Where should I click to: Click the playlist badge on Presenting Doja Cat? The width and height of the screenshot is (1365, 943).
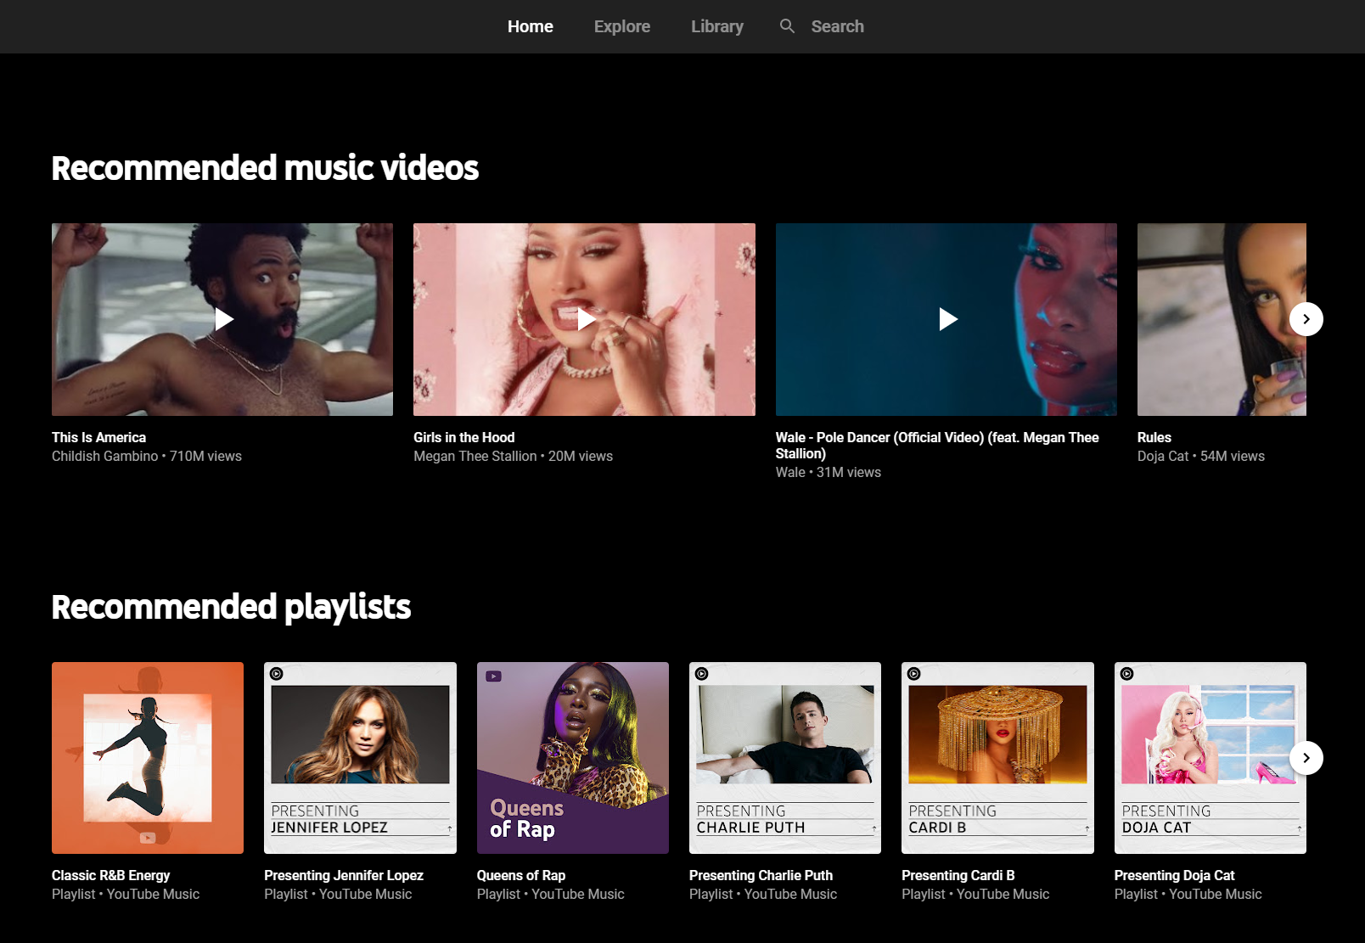[x=1125, y=674]
